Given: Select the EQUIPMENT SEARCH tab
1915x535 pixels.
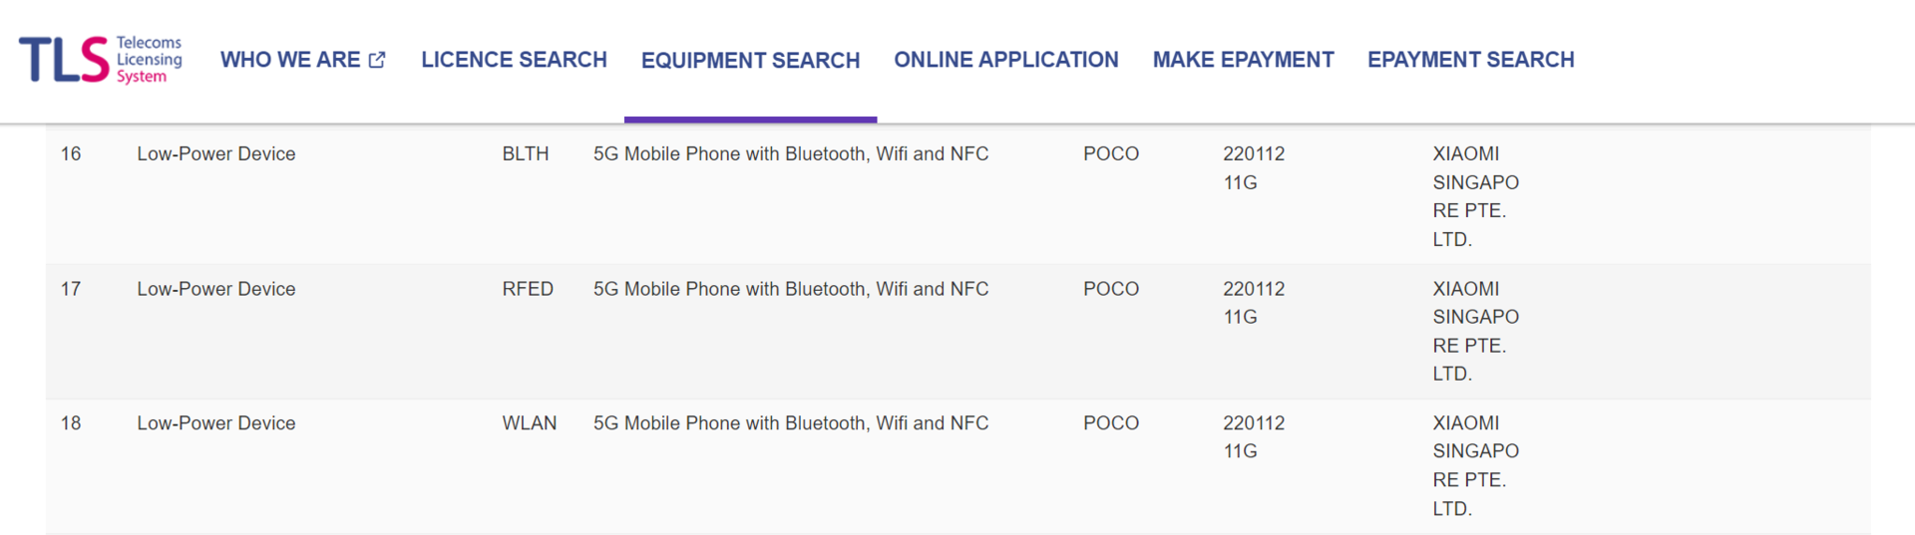Looking at the screenshot, I should pos(750,61).
